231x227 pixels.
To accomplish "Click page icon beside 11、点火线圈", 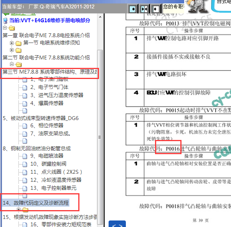I will click(x=25, y=172).
